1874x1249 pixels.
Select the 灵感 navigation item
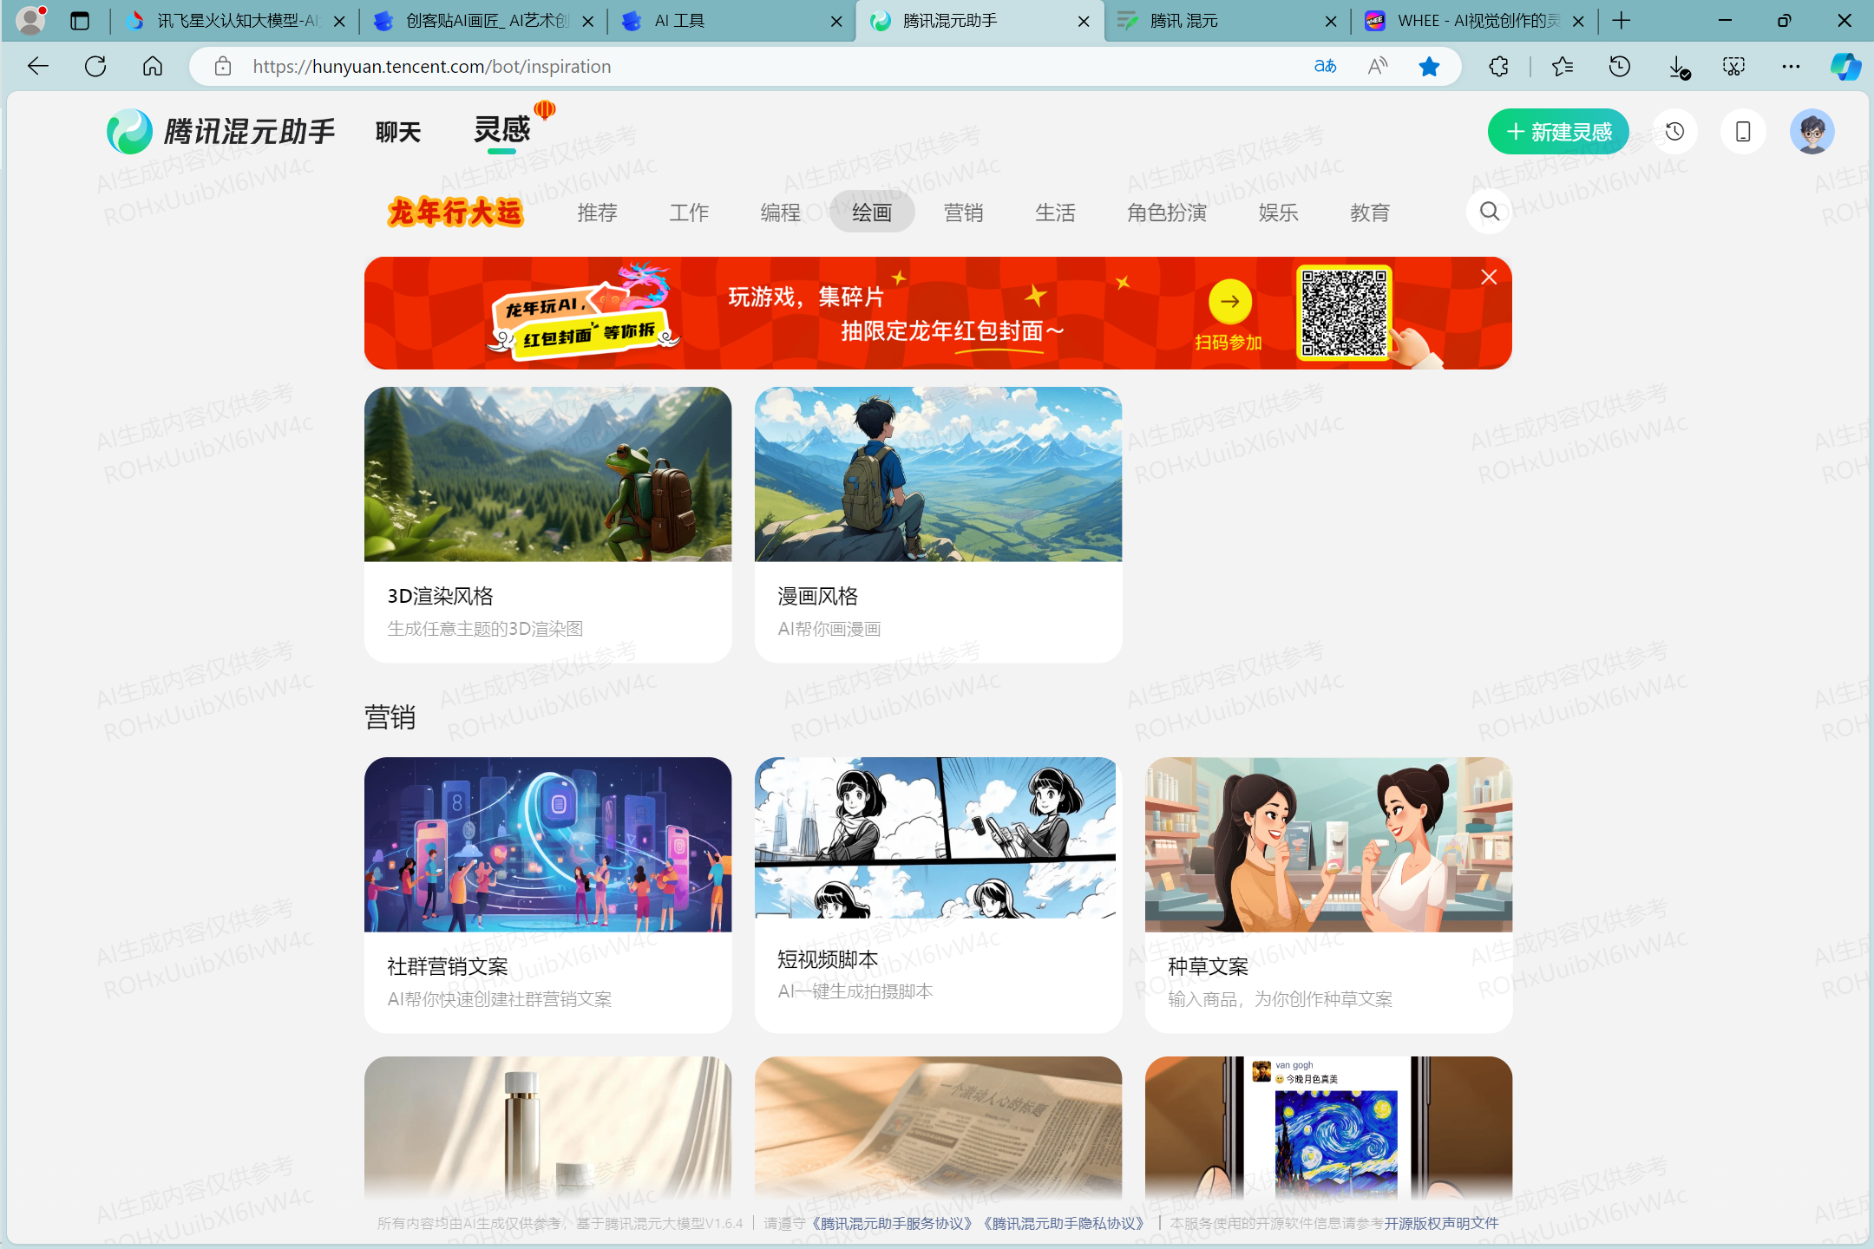(501, 130)
